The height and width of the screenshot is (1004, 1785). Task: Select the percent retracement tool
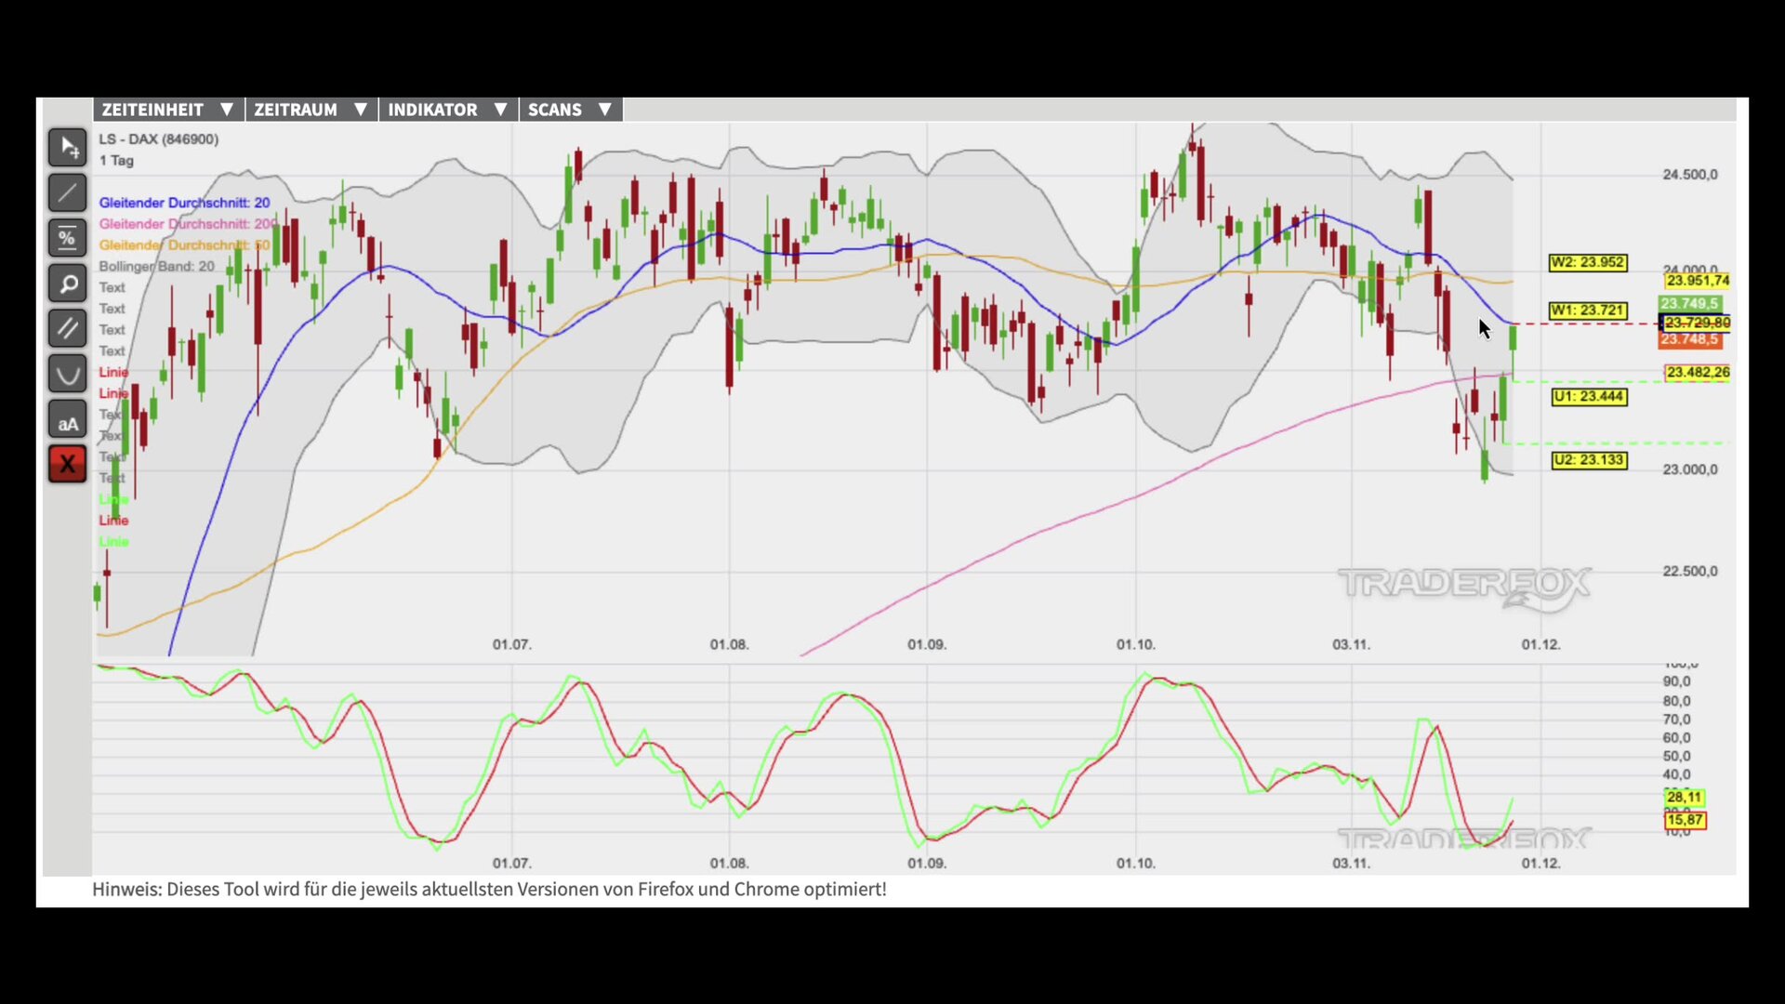point(68,238)
